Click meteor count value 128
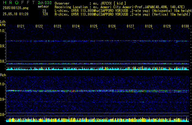 coord(45,14)
